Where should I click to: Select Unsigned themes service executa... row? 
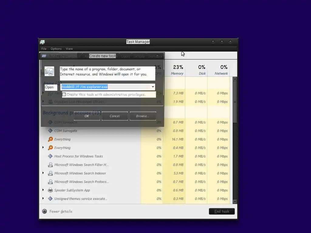pyautogui.click(x=135, y=199)
